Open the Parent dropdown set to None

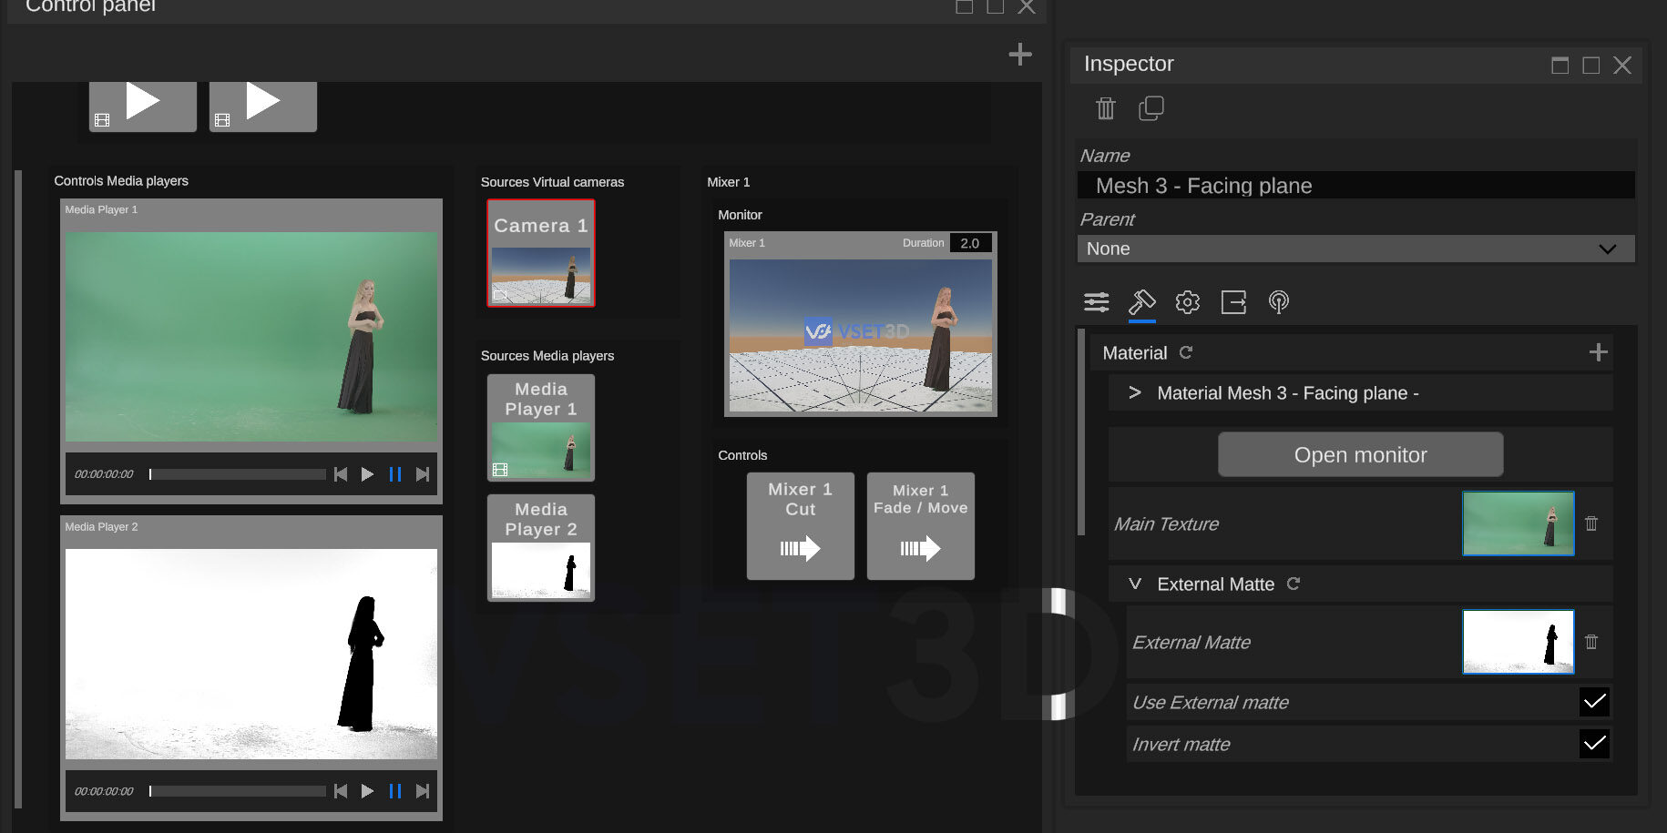tap(1355, 249)
